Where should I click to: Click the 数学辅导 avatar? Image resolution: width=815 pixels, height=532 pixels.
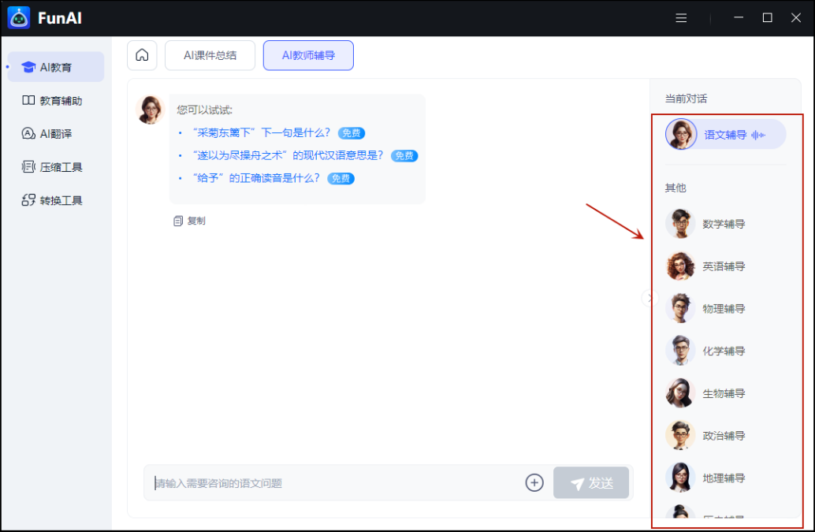coord(680,224)
